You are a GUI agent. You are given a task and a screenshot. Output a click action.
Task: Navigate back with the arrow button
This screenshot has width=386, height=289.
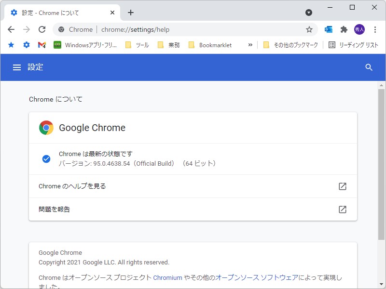click(11, 29)
